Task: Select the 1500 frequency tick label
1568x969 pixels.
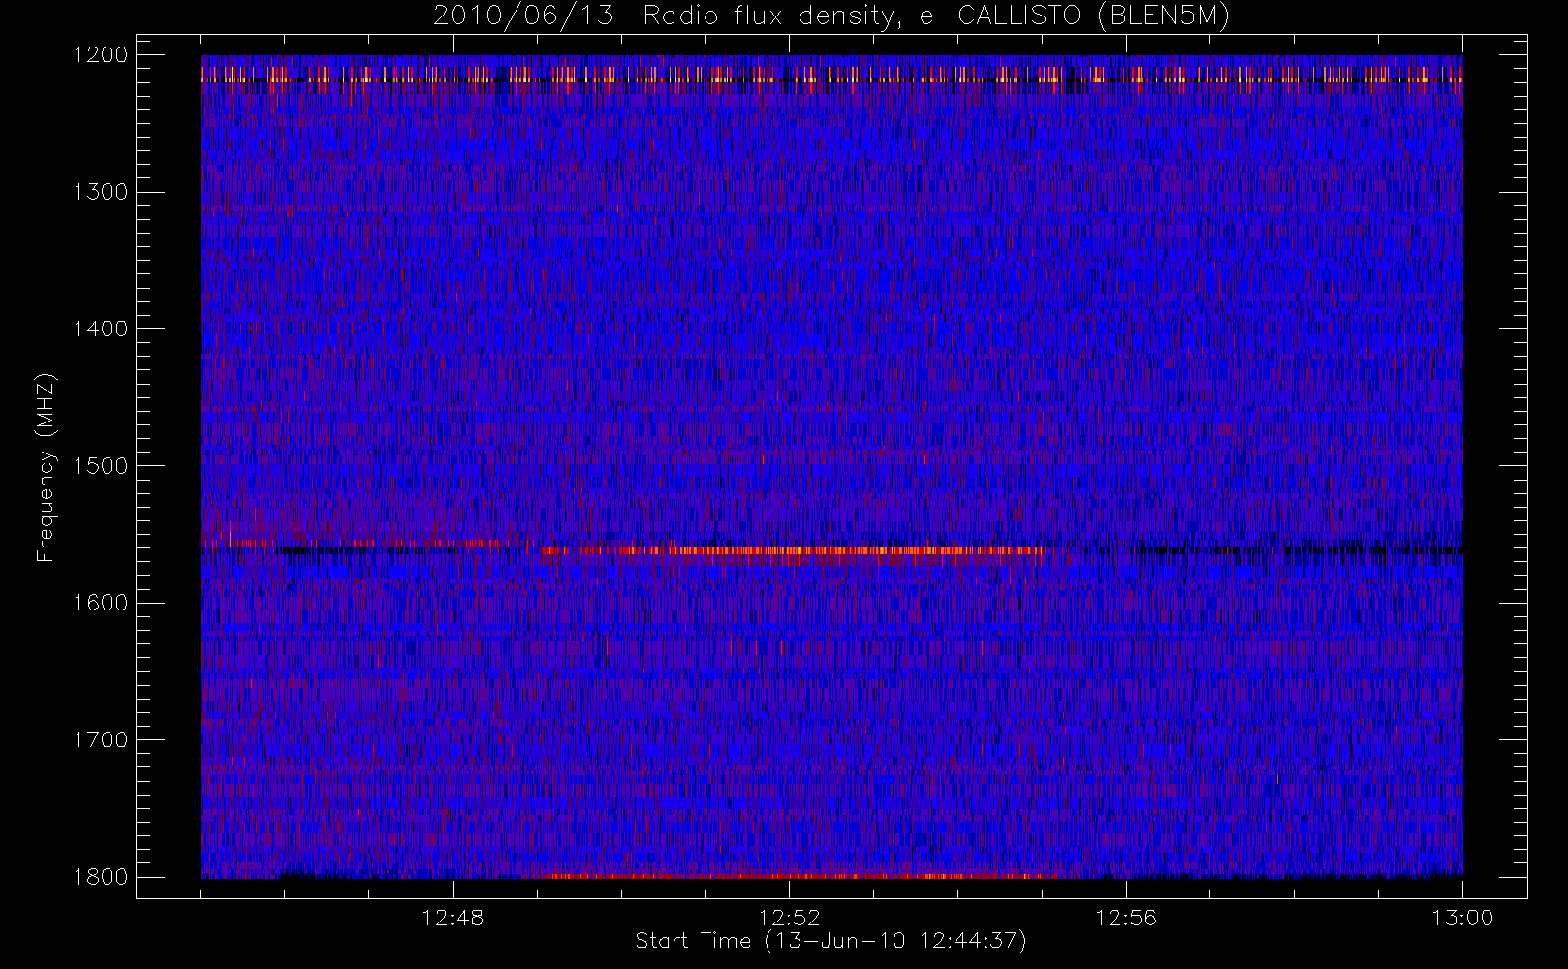Action: pos(101,466)
